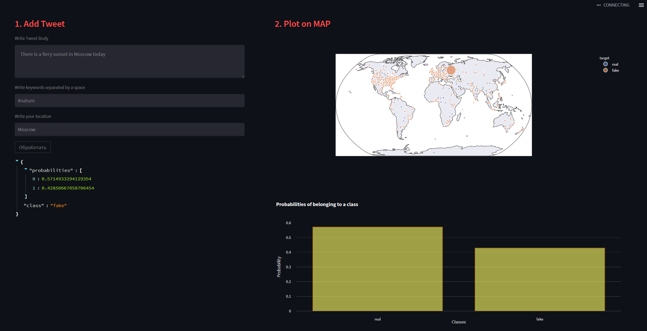Screen dimensions: 647x331
Task: Click the Classes x-axis title
Action: point(459,322)
